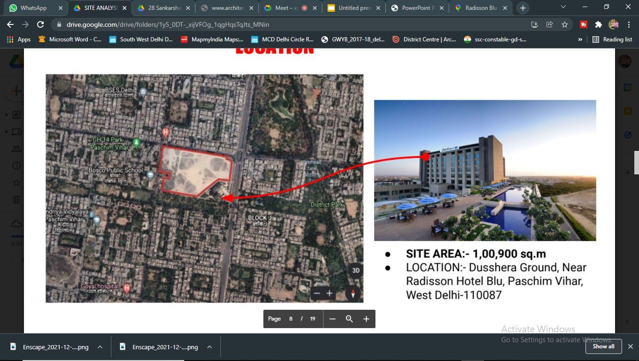Open a new browser tab

pos(523,8)
